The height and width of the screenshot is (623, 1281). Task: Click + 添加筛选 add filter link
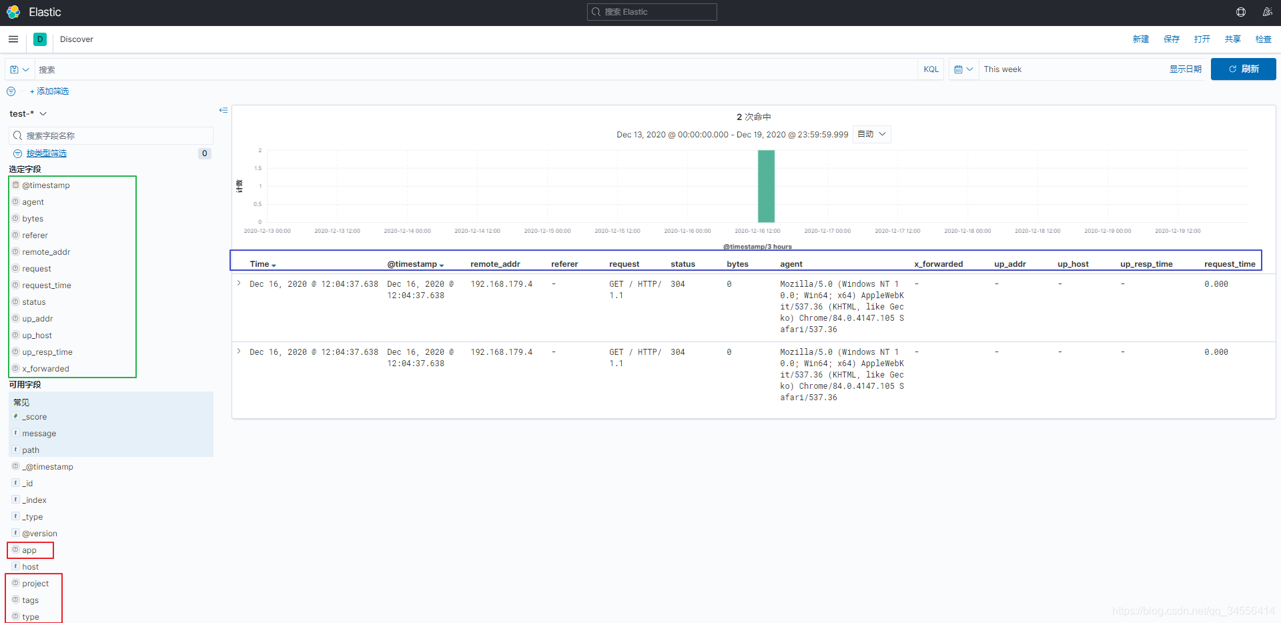tap(49, 91)
